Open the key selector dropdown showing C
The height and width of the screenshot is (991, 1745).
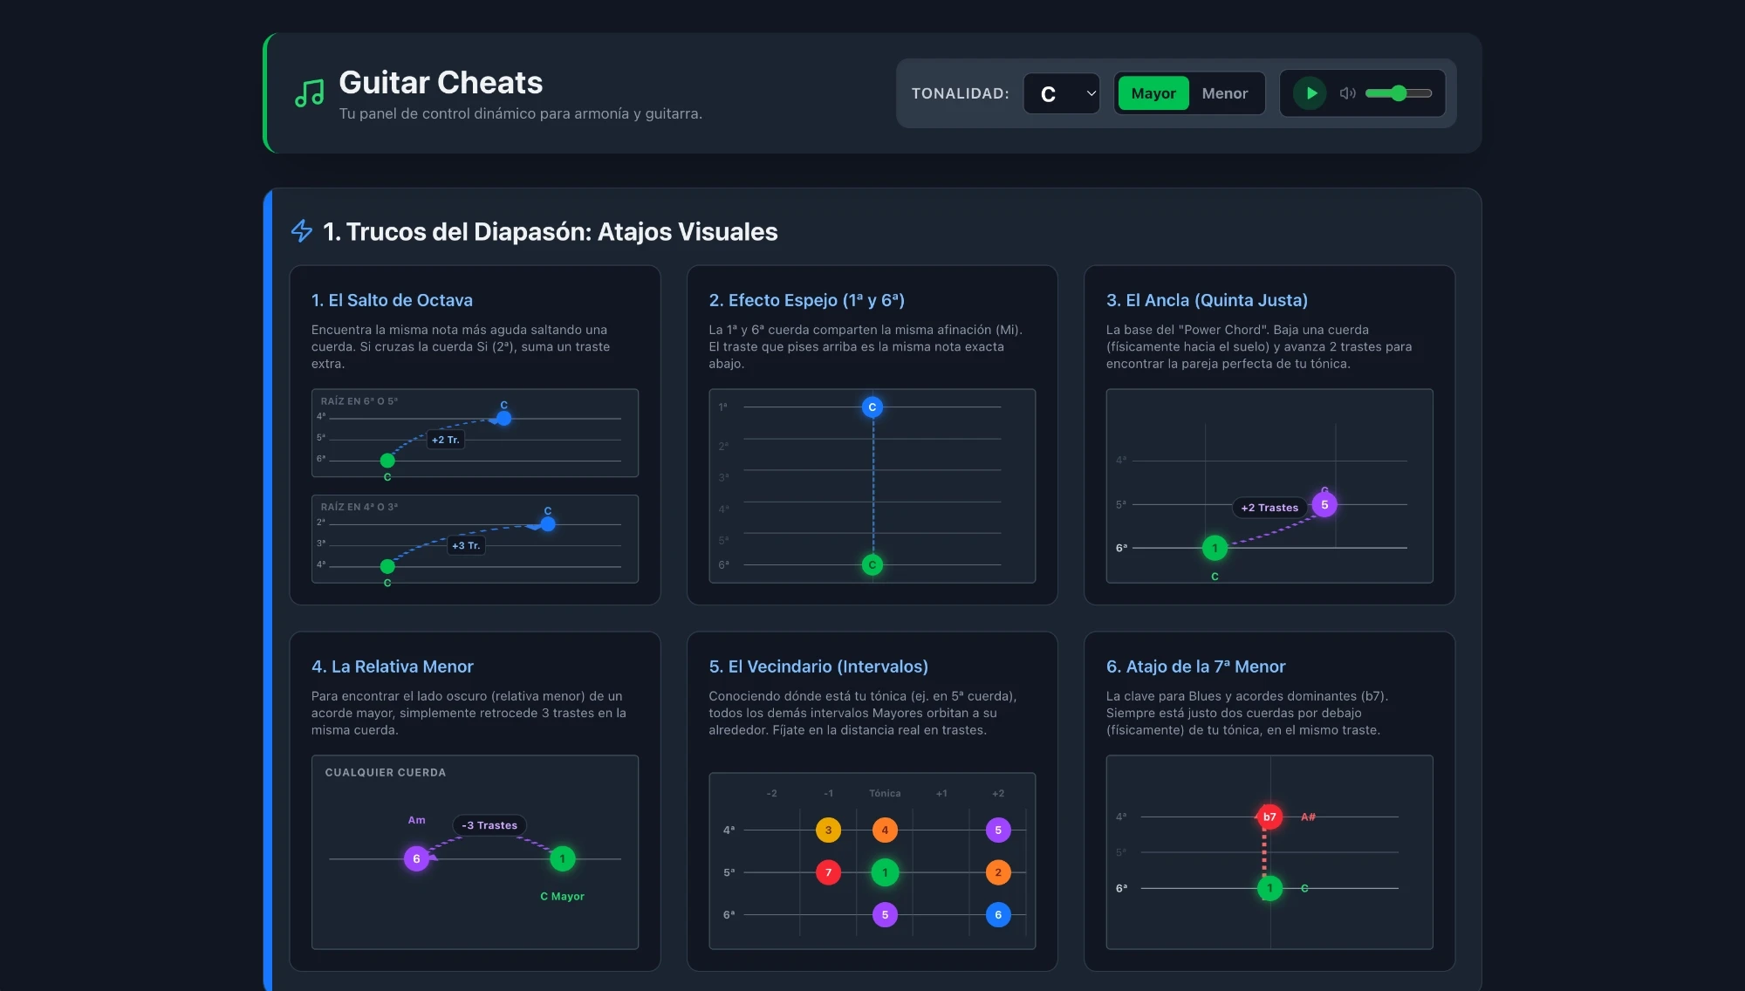[1061, 93]
